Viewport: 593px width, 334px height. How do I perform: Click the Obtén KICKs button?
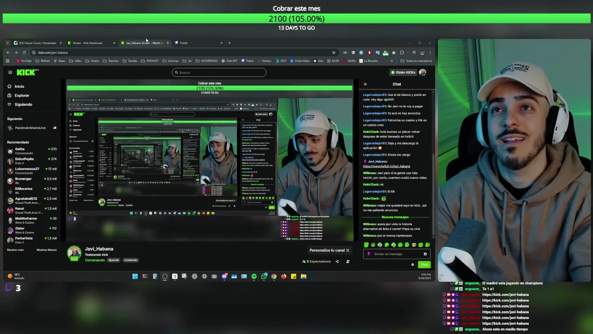[x=403, y=72]
